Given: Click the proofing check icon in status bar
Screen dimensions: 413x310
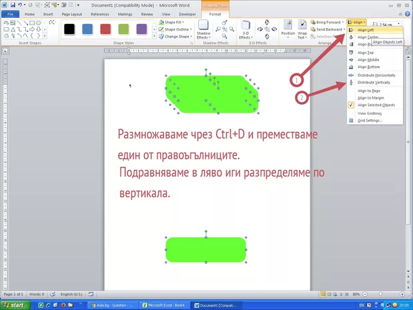Looking at the screenshot, I should point(53,294).
